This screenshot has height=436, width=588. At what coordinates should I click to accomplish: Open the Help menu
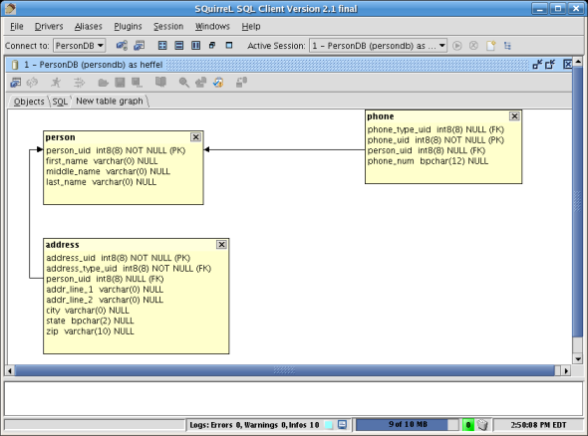pos(251,27)
